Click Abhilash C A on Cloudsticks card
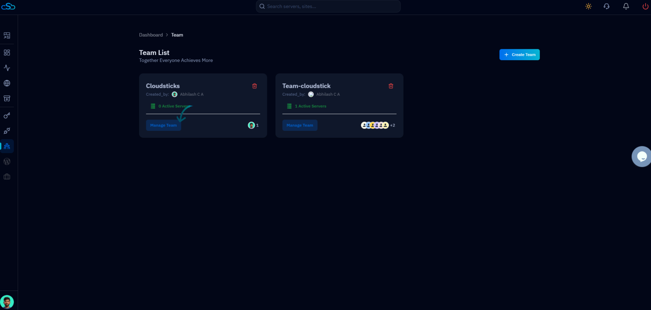651x310 pixels. 192,94
